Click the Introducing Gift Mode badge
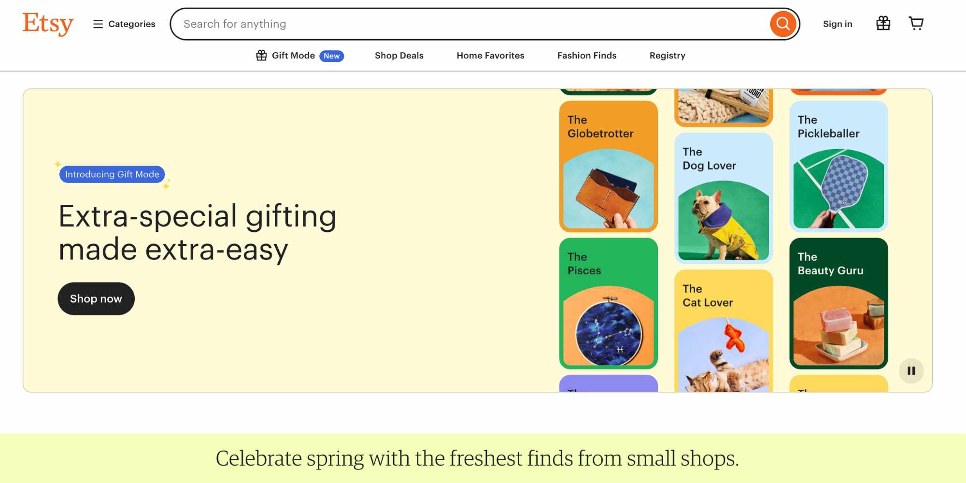This screenshot has height=483, width=966. pyautogui.click(x=112, y=174)
